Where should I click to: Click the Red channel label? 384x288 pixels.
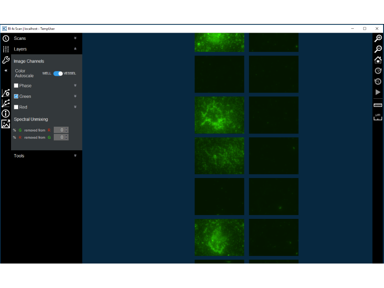point(23,107)
